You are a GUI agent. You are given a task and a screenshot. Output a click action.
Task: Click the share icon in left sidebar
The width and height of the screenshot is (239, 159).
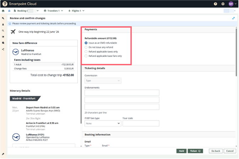(3, 49)
